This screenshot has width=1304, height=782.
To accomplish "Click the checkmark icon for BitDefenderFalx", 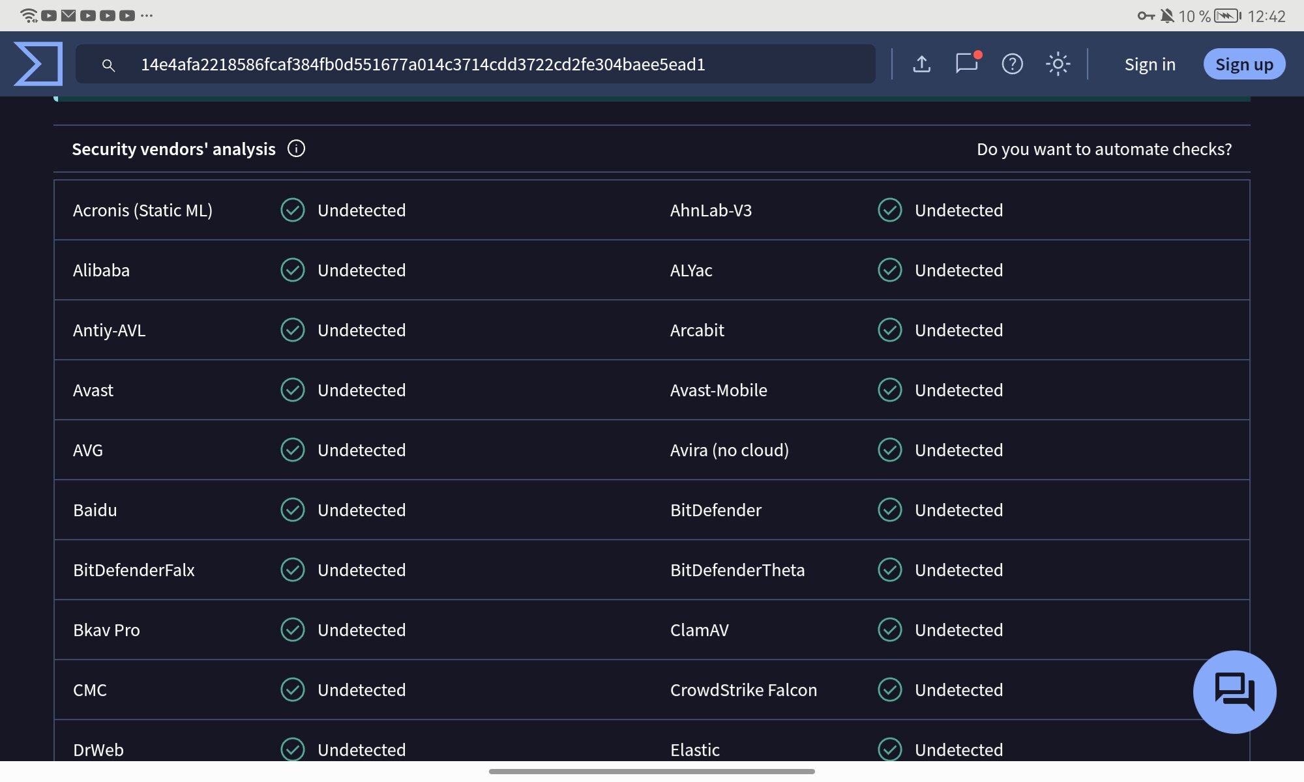I will (x=293, y=570).
